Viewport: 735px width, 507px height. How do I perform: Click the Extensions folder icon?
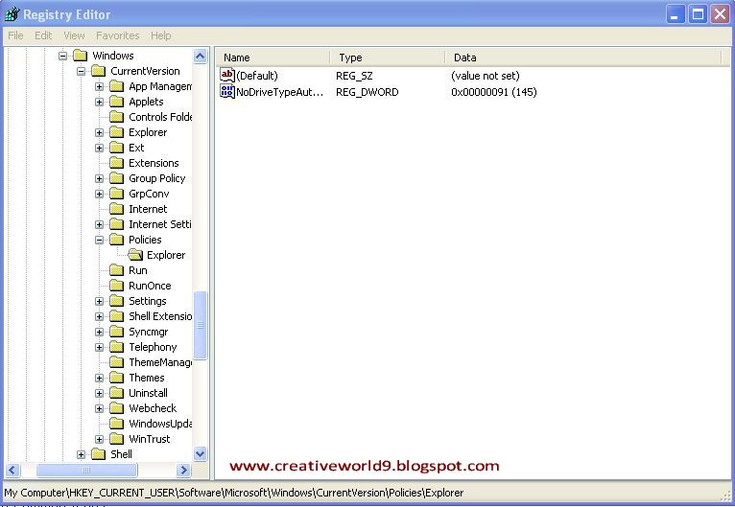(x=117, y=163)
